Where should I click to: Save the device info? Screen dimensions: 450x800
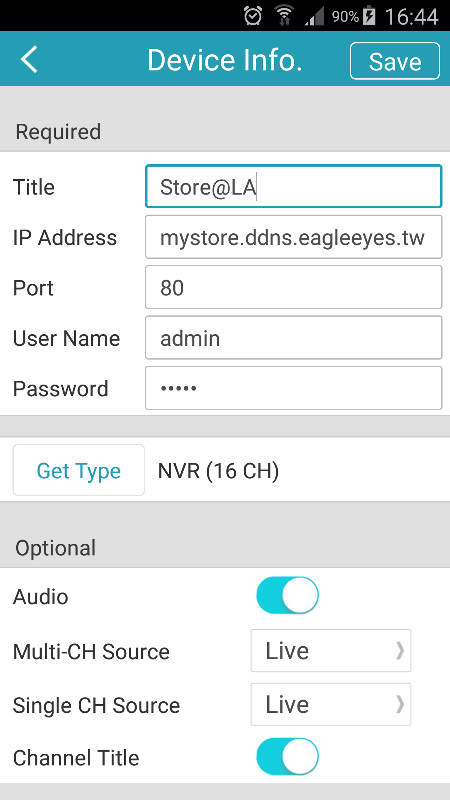point(395,61)
